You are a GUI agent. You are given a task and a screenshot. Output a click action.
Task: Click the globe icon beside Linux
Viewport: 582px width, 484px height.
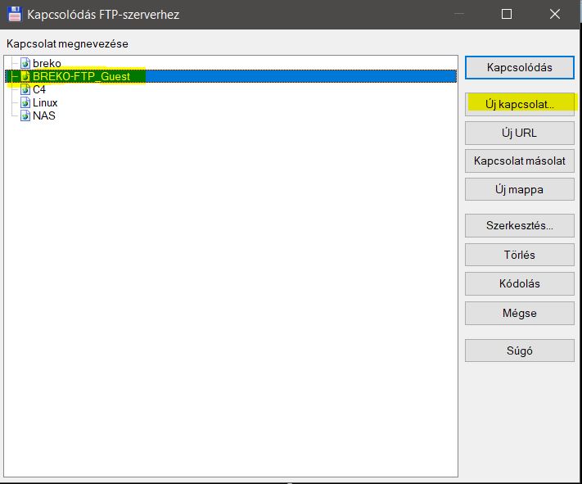(x=25, y=102)
